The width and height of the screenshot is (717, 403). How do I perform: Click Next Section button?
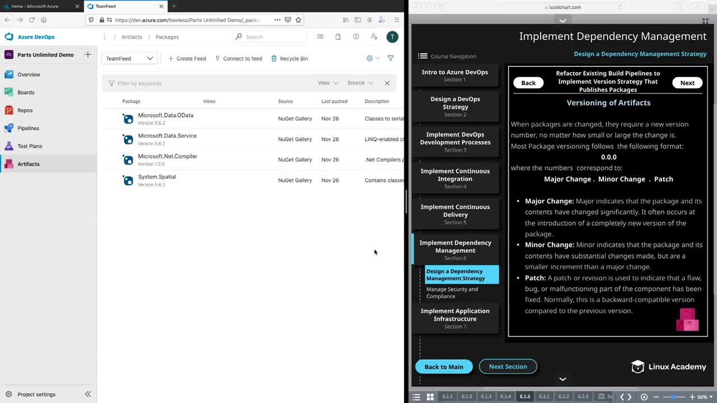508,367
